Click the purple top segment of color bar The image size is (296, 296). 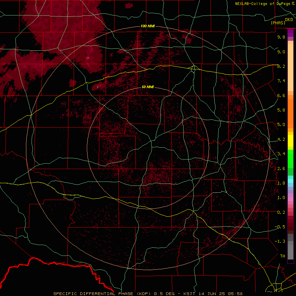pyautogui.click(x=290, y=33)
